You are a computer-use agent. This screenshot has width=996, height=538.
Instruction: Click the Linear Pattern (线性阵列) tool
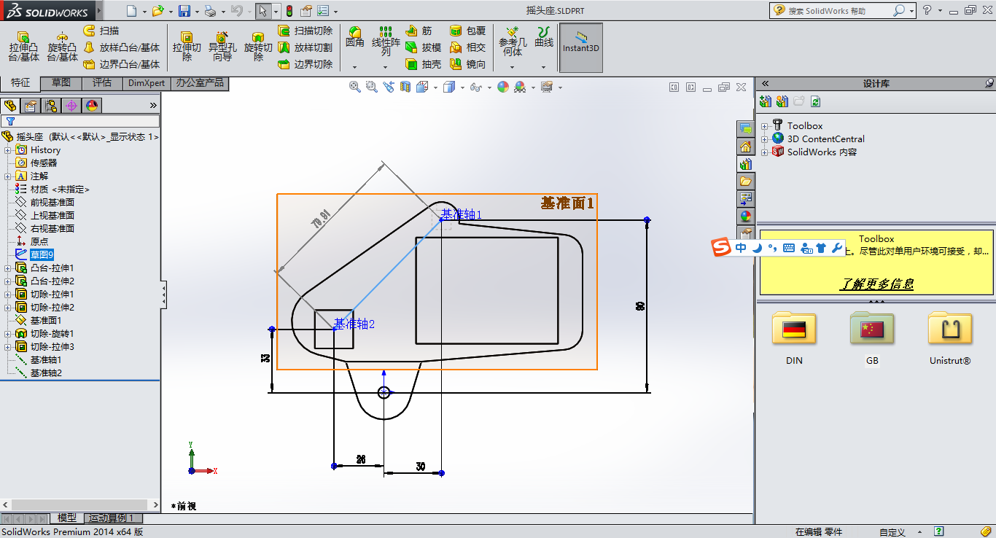[x=386, y=41]
